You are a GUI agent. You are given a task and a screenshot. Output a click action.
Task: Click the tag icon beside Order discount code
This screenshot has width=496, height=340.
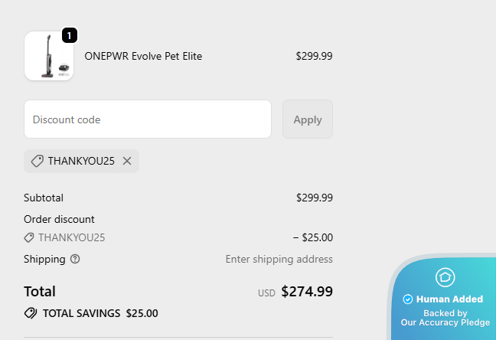pyautogui.click(x=29, y=237)
